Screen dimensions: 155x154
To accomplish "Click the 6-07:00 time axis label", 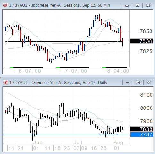I will [x=30, y=71].
